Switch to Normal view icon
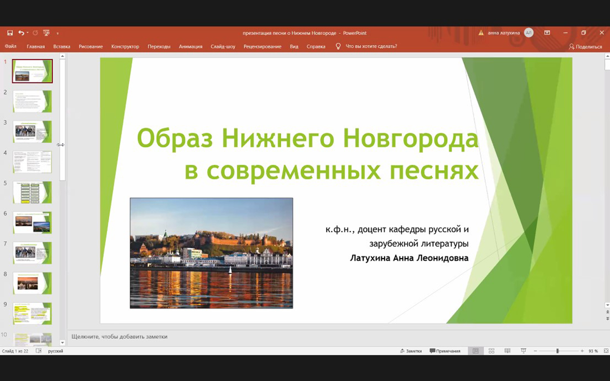 pyautogui.click(x=476, y=351)
